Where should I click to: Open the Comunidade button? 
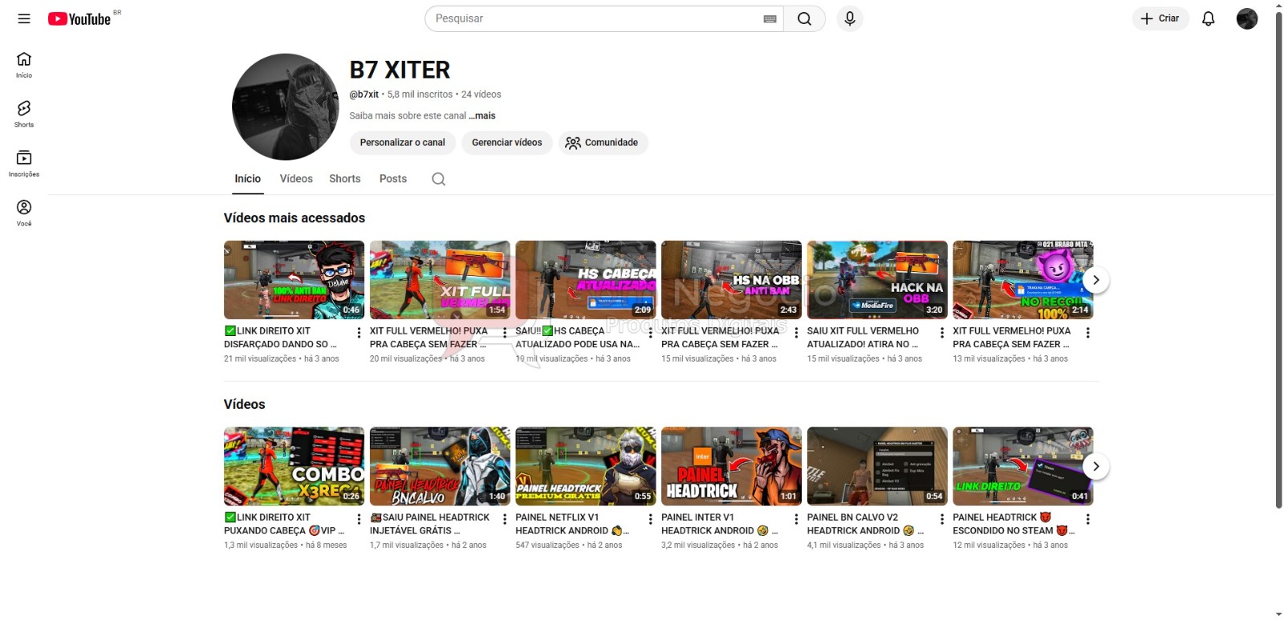[603, 143]
